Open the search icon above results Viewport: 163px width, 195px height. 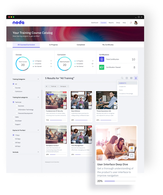point(122,78)
